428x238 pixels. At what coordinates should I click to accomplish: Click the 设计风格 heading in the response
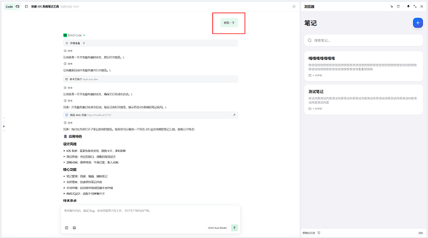(x=70, y=144)
